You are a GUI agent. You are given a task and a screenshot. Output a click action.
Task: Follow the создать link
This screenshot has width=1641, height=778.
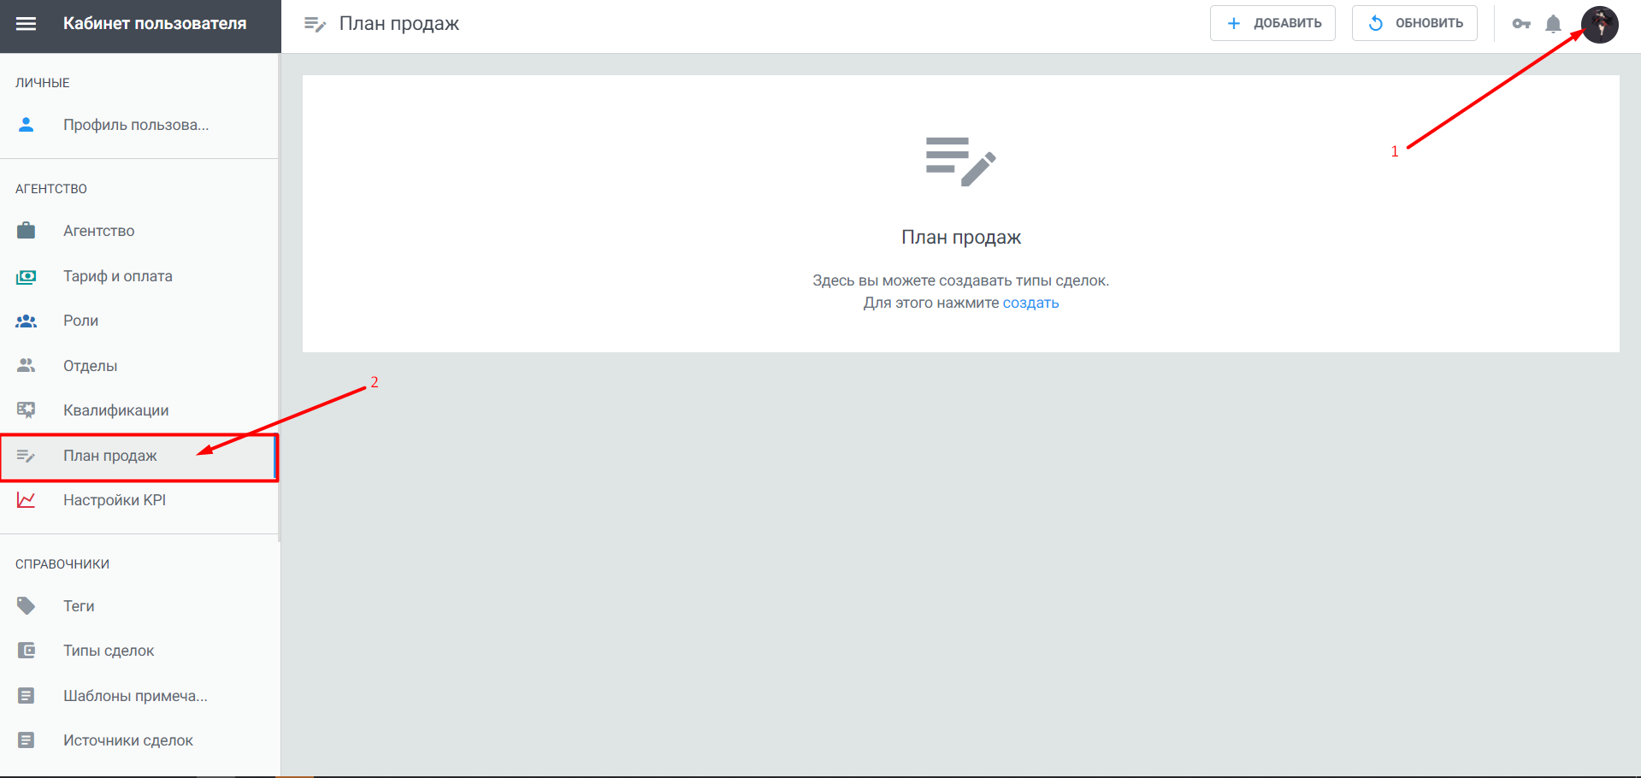(1030, 303)
